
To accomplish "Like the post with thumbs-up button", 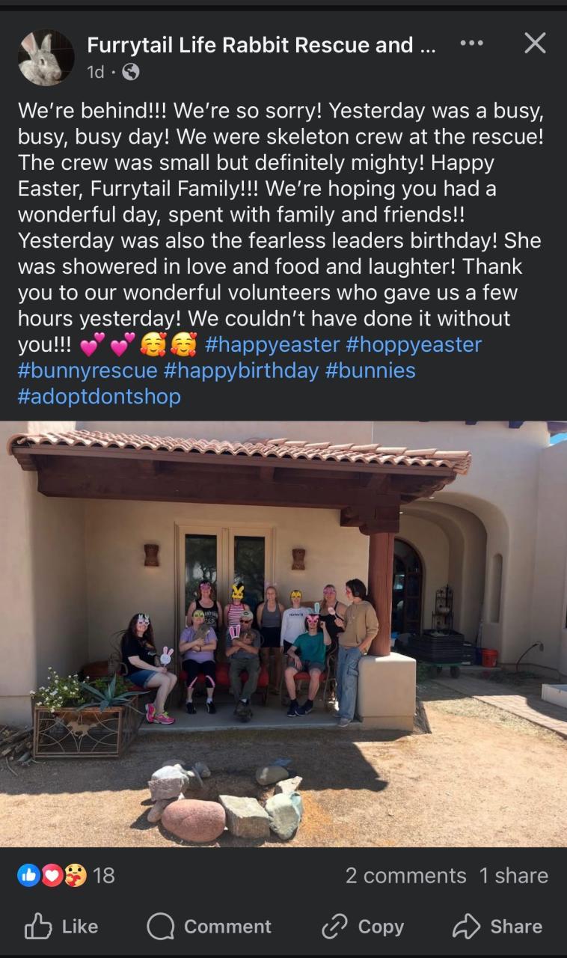I will pos(61,927).
